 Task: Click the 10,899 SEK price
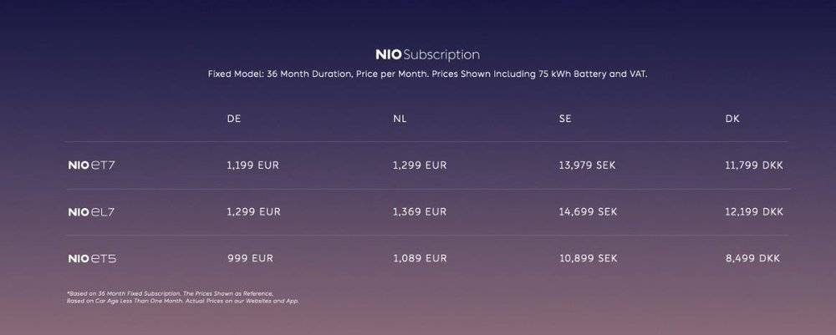point(588,258)
